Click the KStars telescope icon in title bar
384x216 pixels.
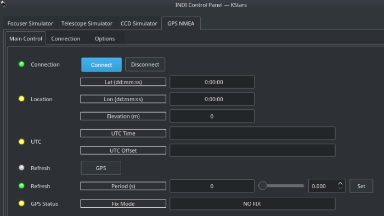point(4,4)
